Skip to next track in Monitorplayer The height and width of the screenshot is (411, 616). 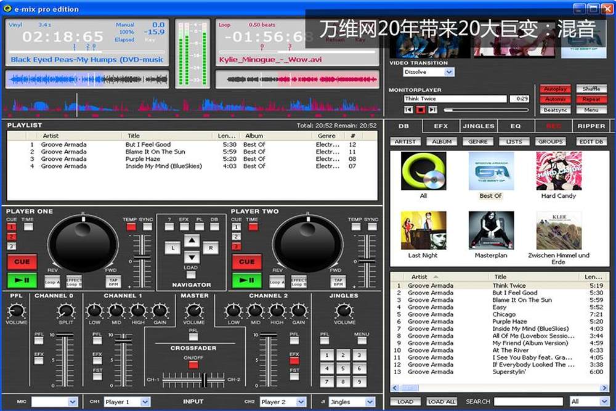(x=432, y=110)
